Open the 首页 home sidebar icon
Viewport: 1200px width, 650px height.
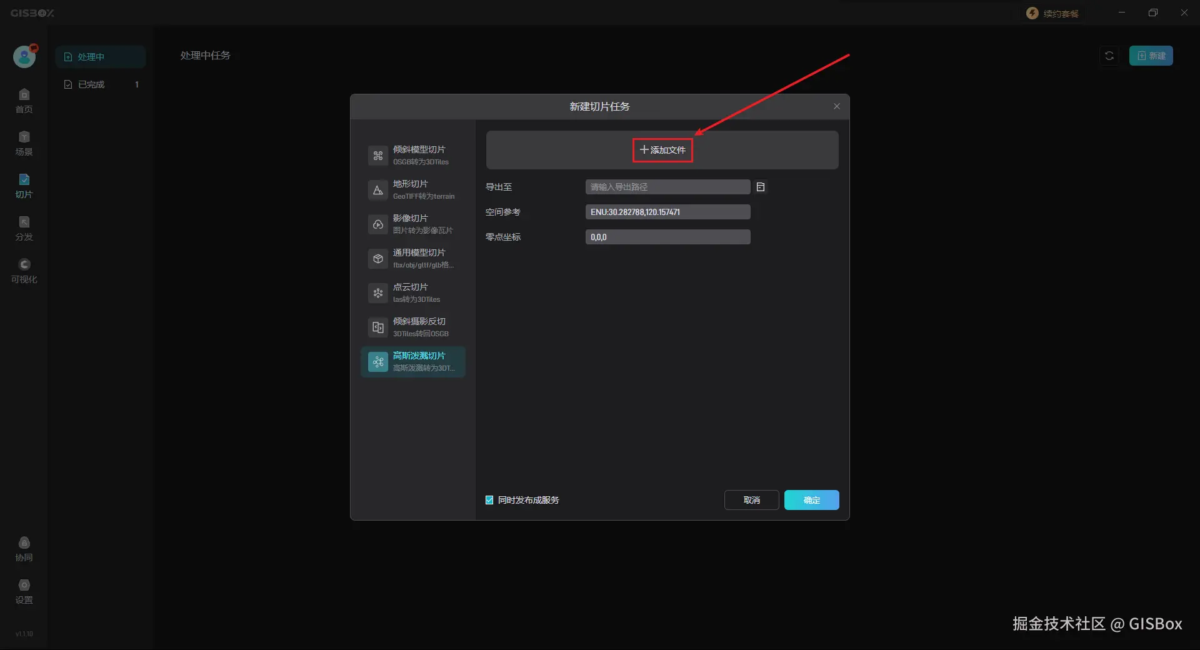(24, 101)
